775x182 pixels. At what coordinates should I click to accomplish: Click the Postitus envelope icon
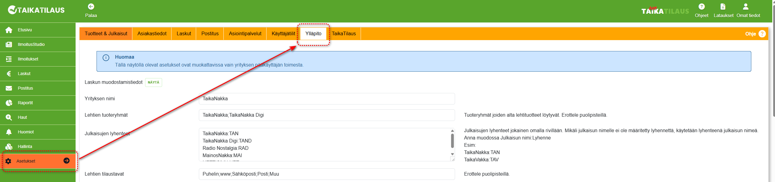(9, 88)
